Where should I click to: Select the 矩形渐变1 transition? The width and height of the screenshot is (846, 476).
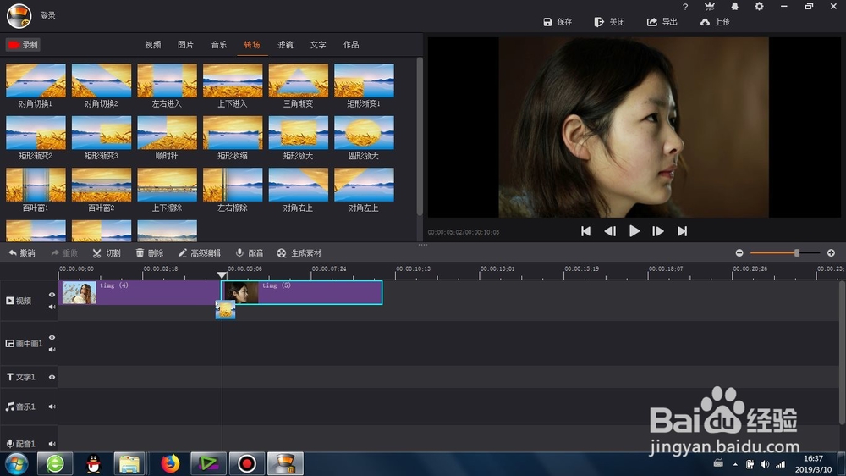point(364,80)
